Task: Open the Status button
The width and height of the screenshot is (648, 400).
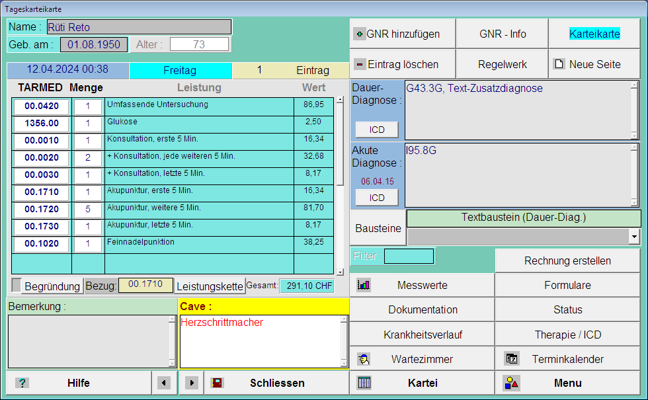Action: coord(567,310)
